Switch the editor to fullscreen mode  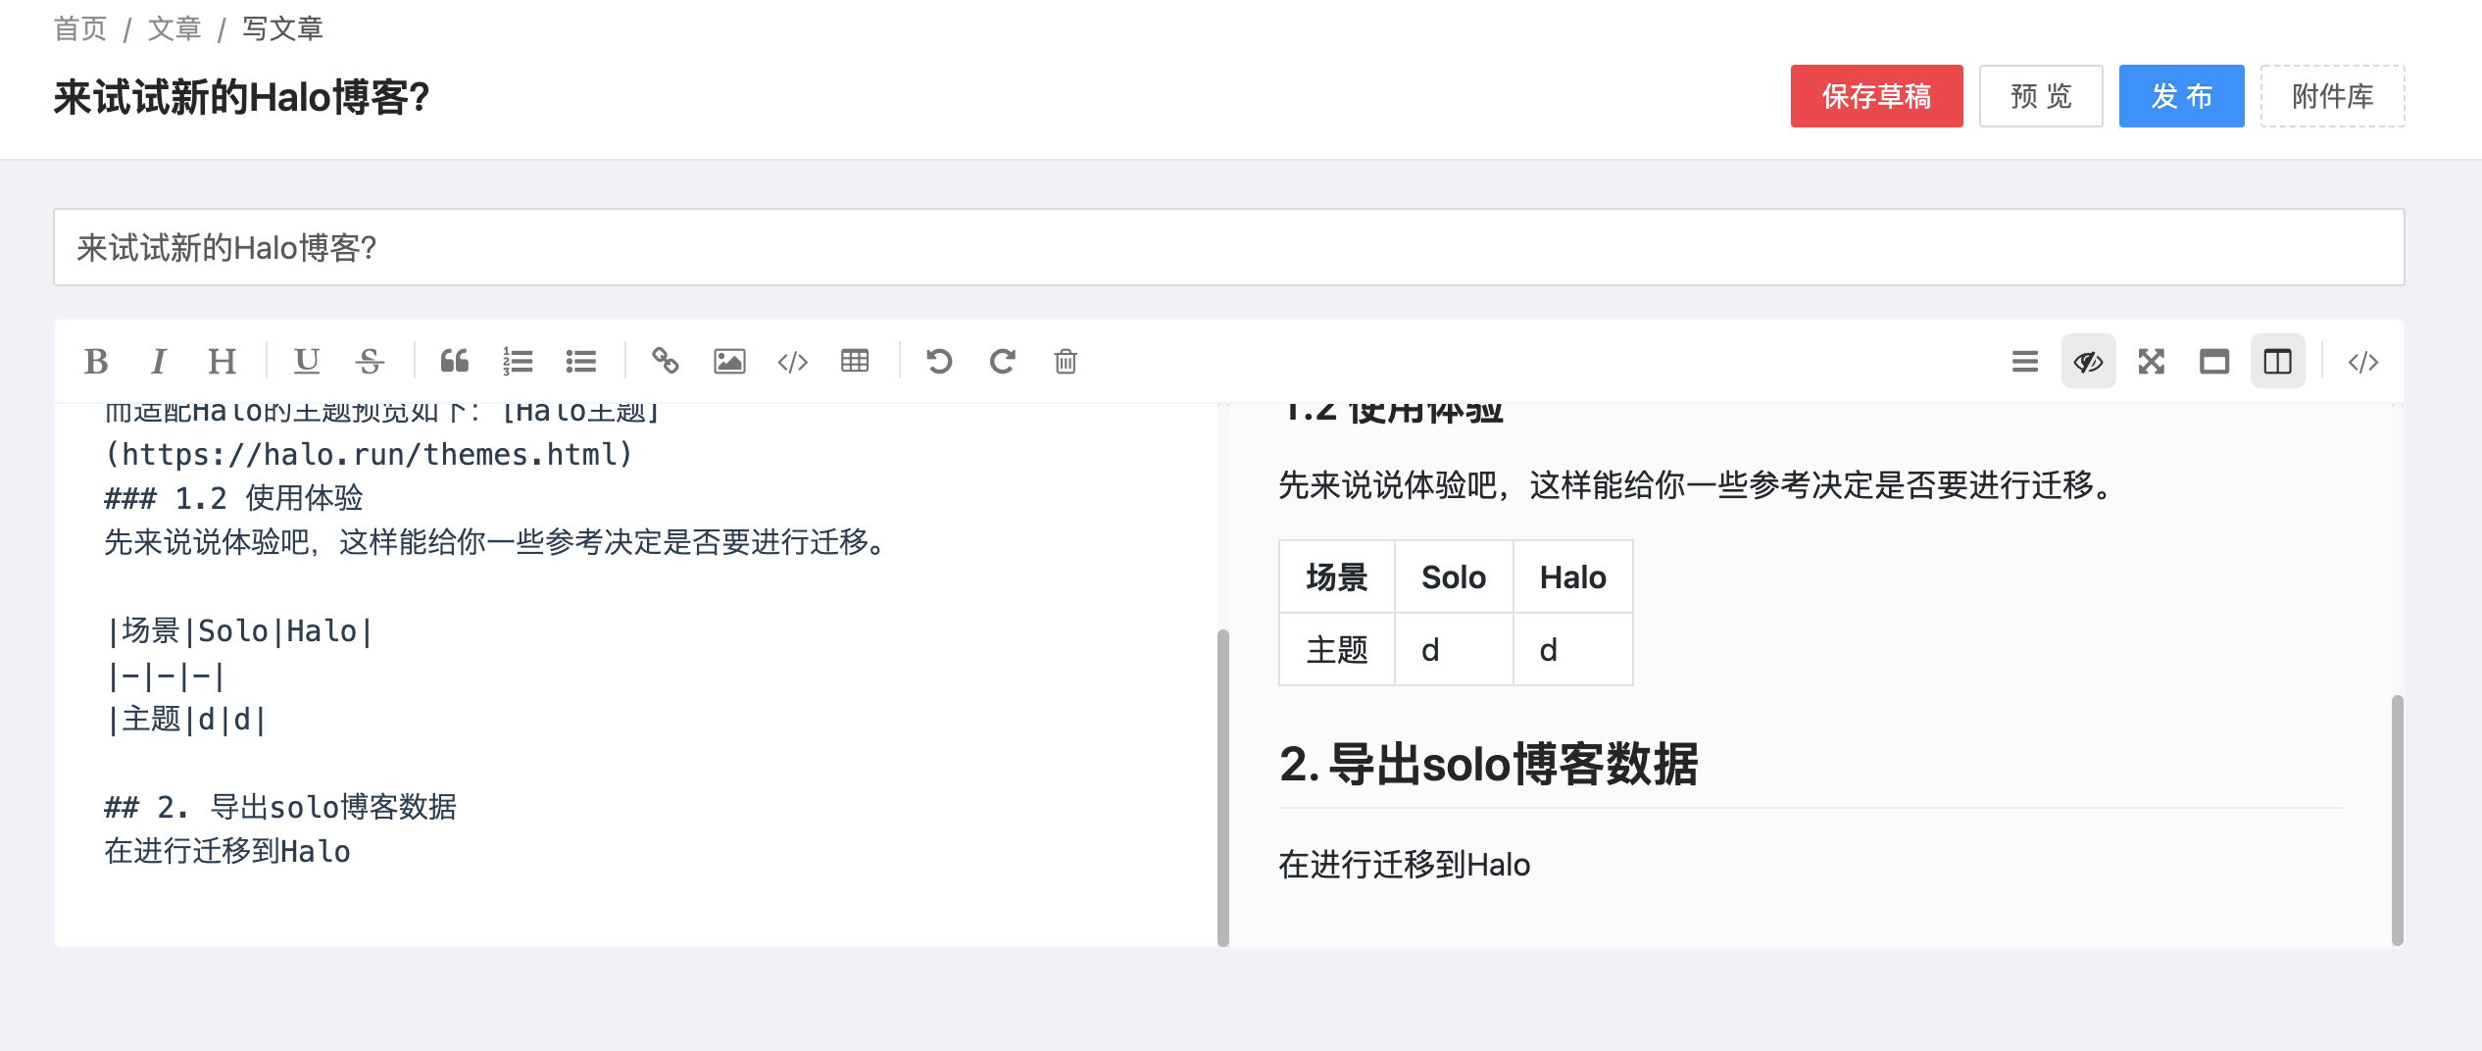(2152, 362)
